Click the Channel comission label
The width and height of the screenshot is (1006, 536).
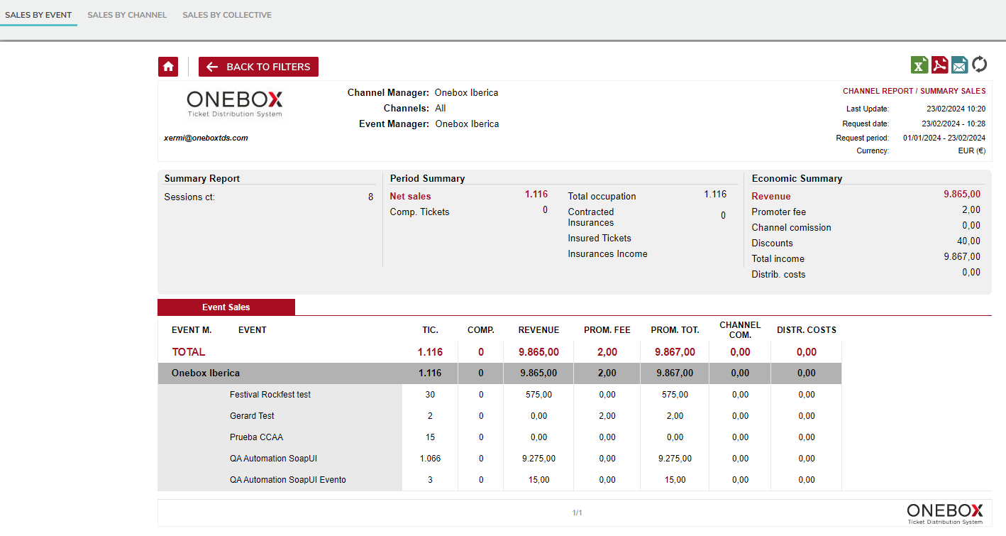click(x=791, y=228)
